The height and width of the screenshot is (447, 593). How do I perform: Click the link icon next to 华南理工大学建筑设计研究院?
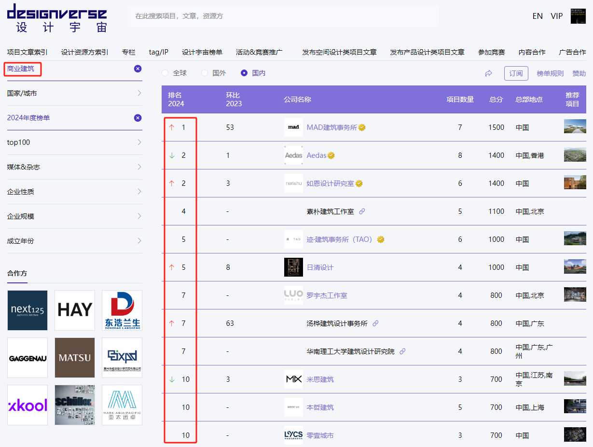click(402, 351)
